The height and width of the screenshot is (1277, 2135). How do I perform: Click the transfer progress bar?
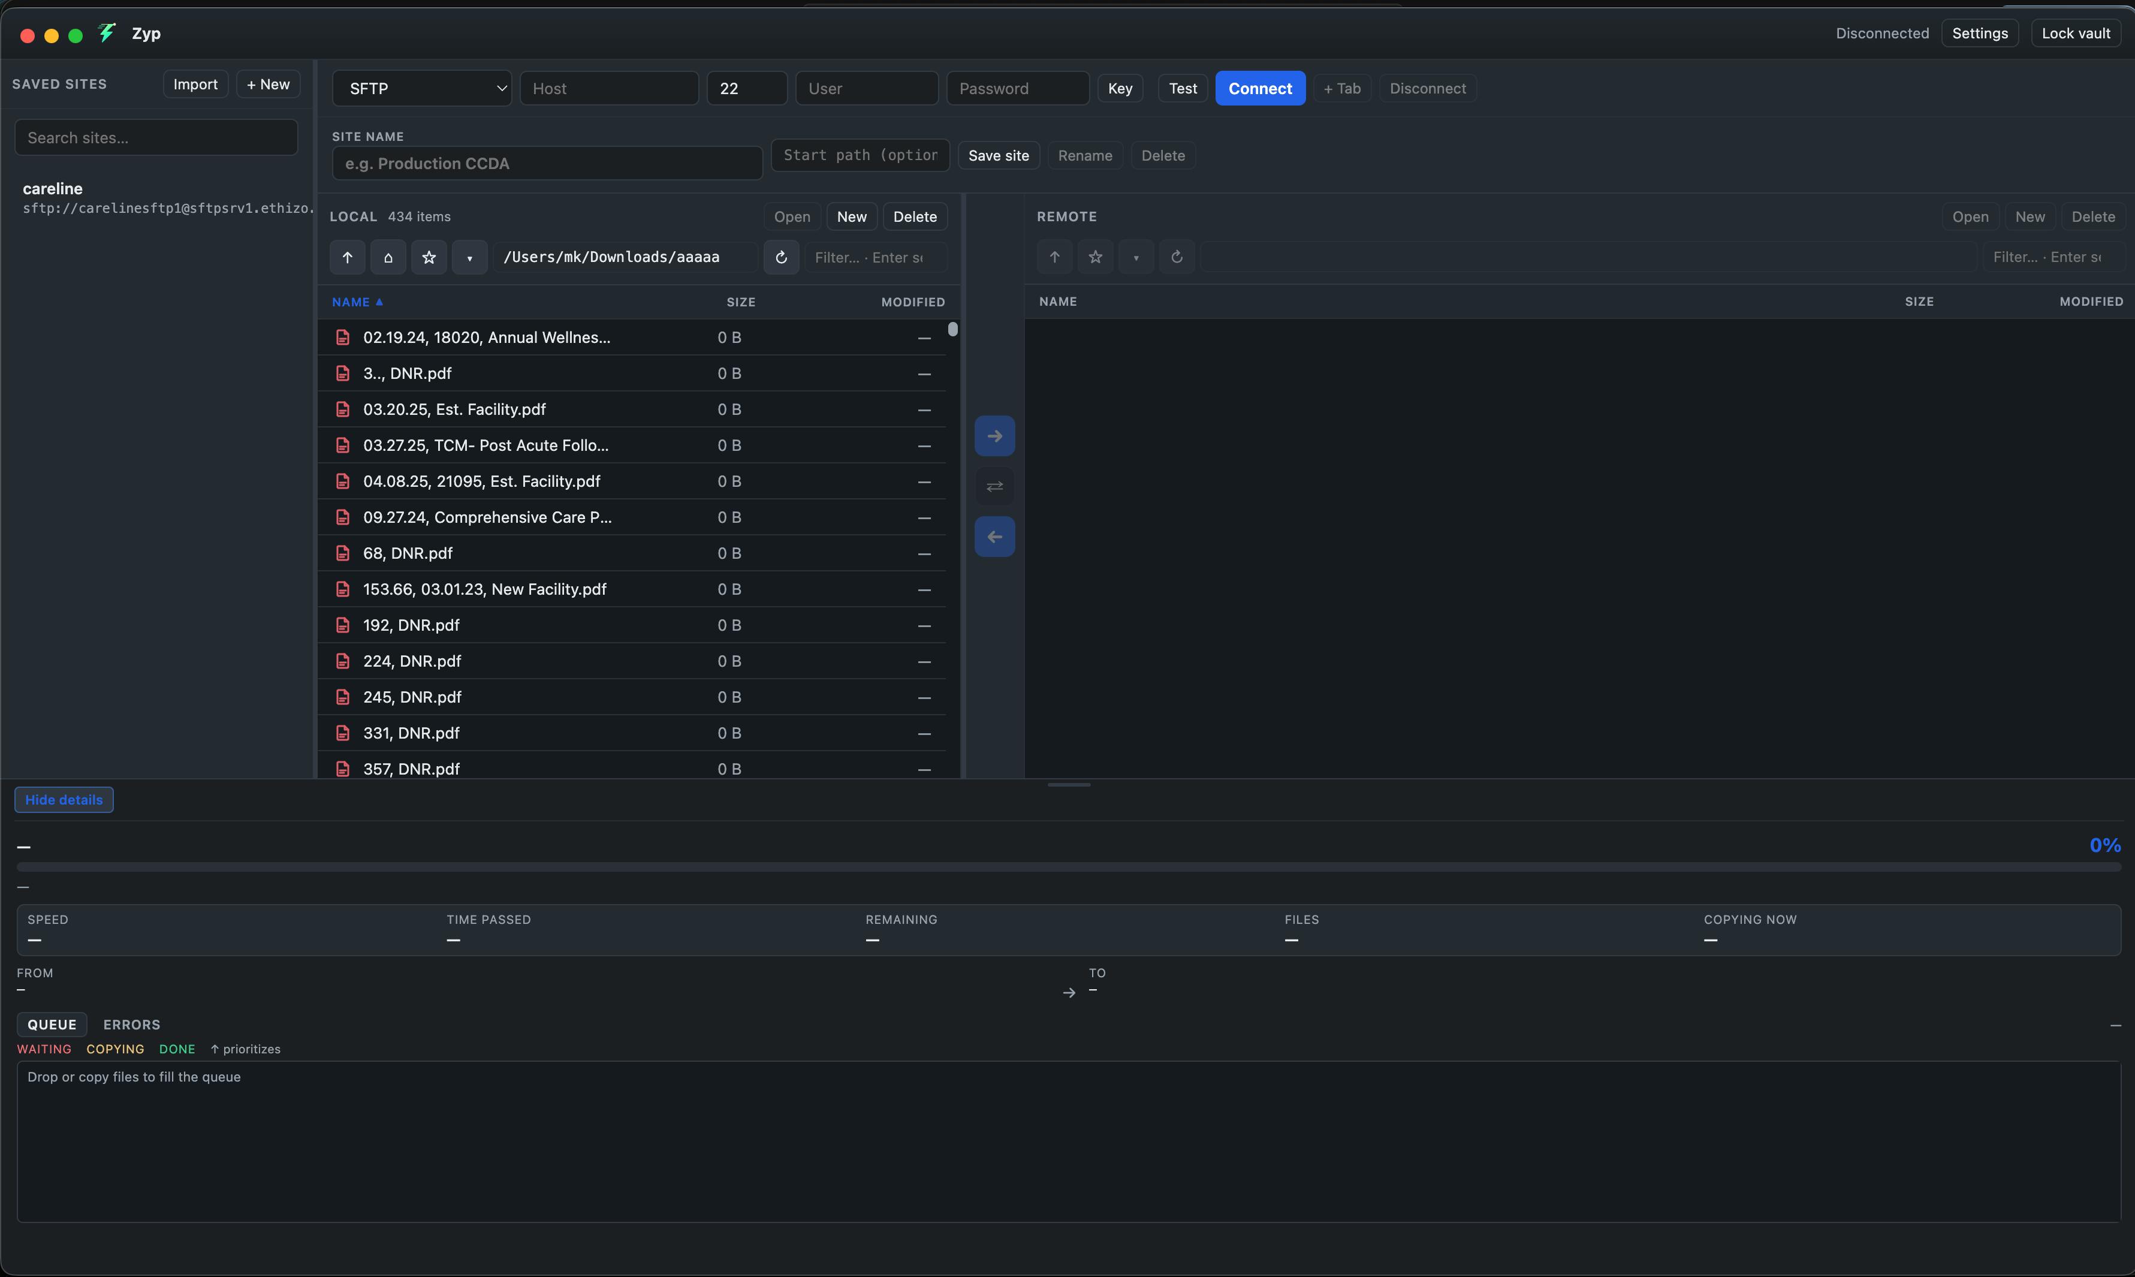pos(1068,868)
